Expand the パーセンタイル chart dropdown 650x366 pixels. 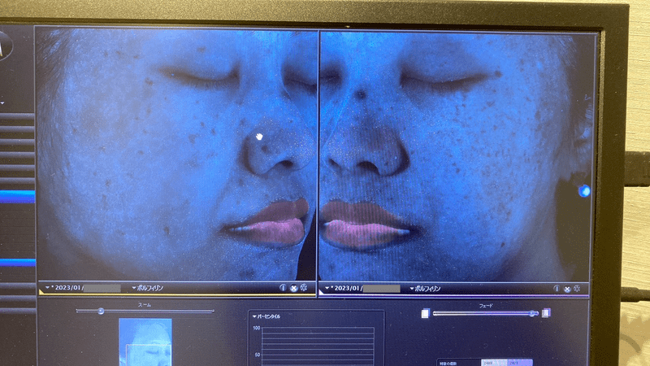coord(255,316)
